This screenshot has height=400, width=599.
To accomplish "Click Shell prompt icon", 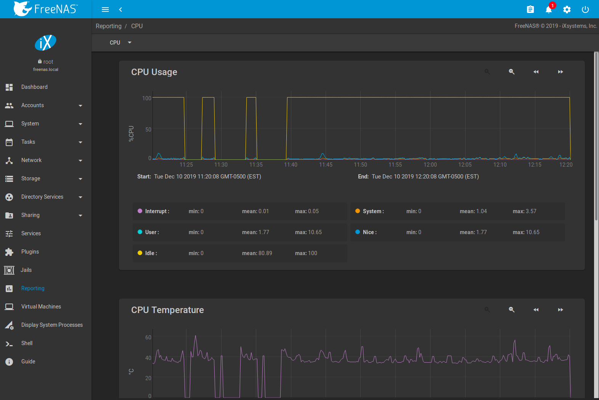I will pos(9,344).
